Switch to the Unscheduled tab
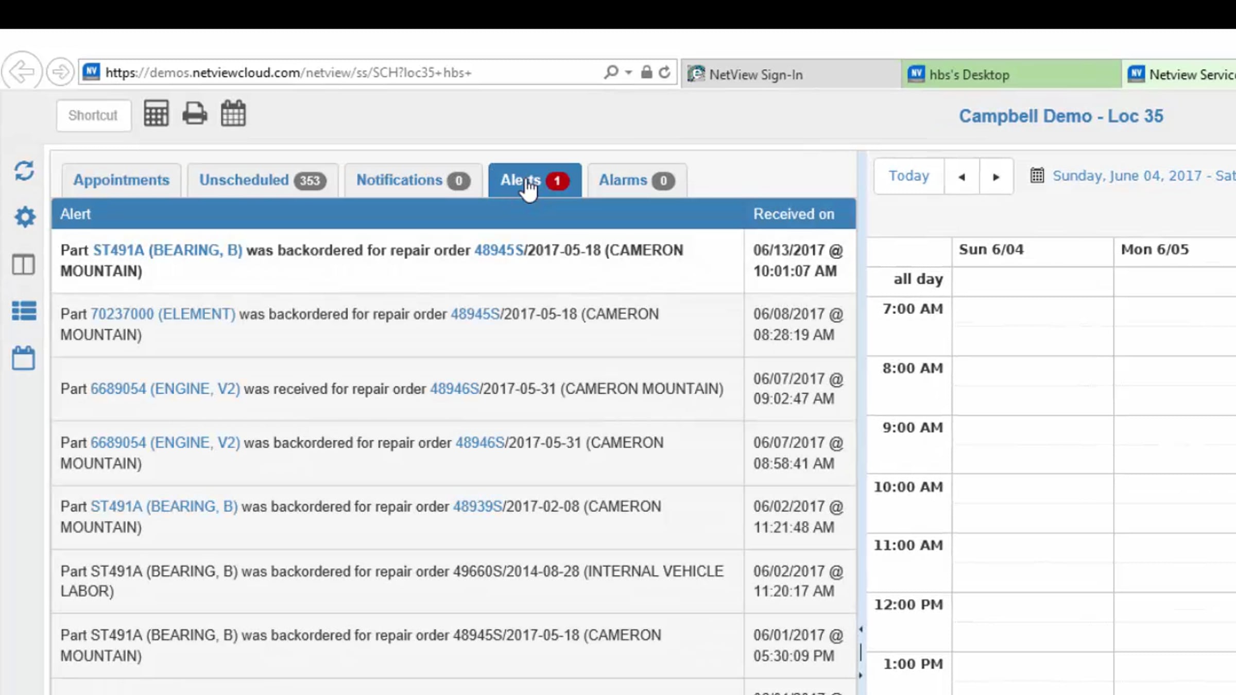 pyautogui.click(x=263, y=180)
